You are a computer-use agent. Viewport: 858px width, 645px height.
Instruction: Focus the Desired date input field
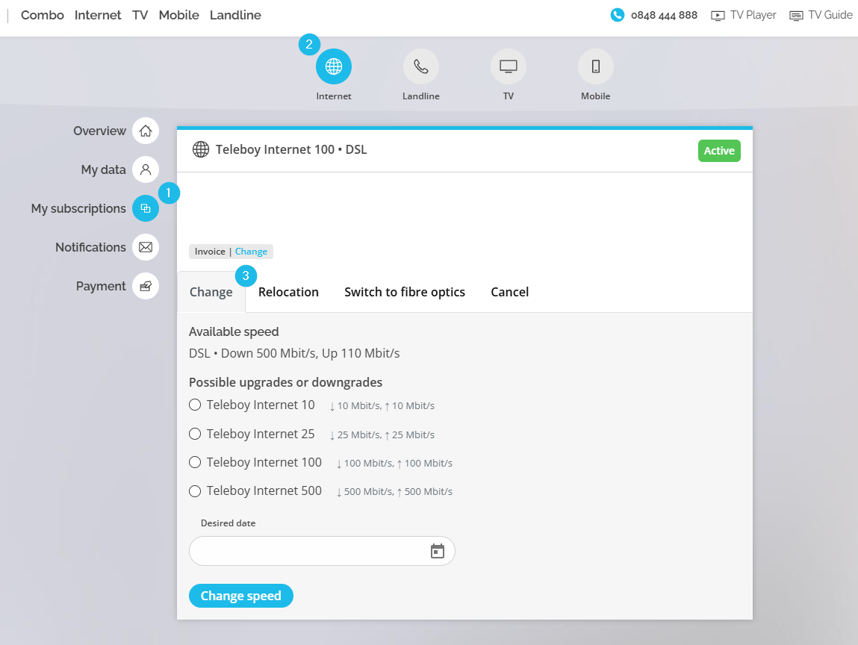tap(322, 551)
